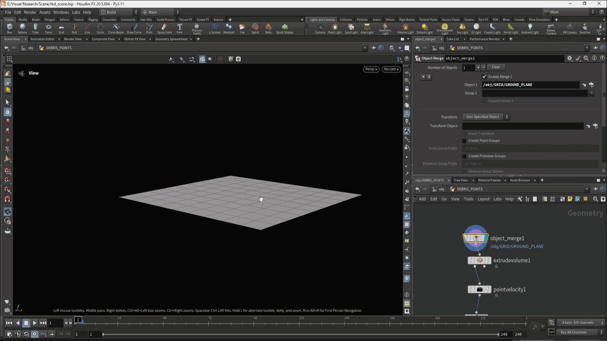The image size is (607, 341).
Task: Click the Box shelf tool
Action: pyautogui.click(x=9, y=28)
